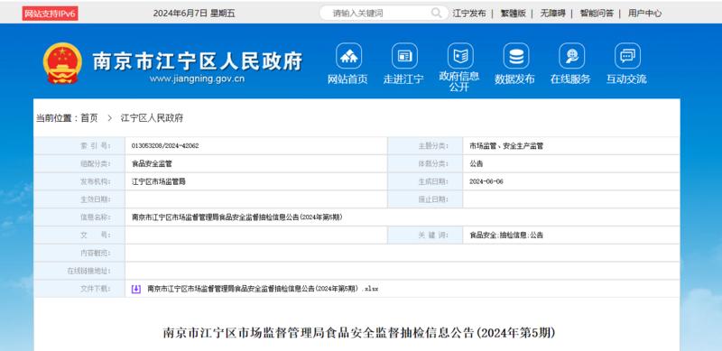The height and width of the screenshot is (351, 722).
Task: Click the 食品安全监管 category value
Action: tap(152, 163)
